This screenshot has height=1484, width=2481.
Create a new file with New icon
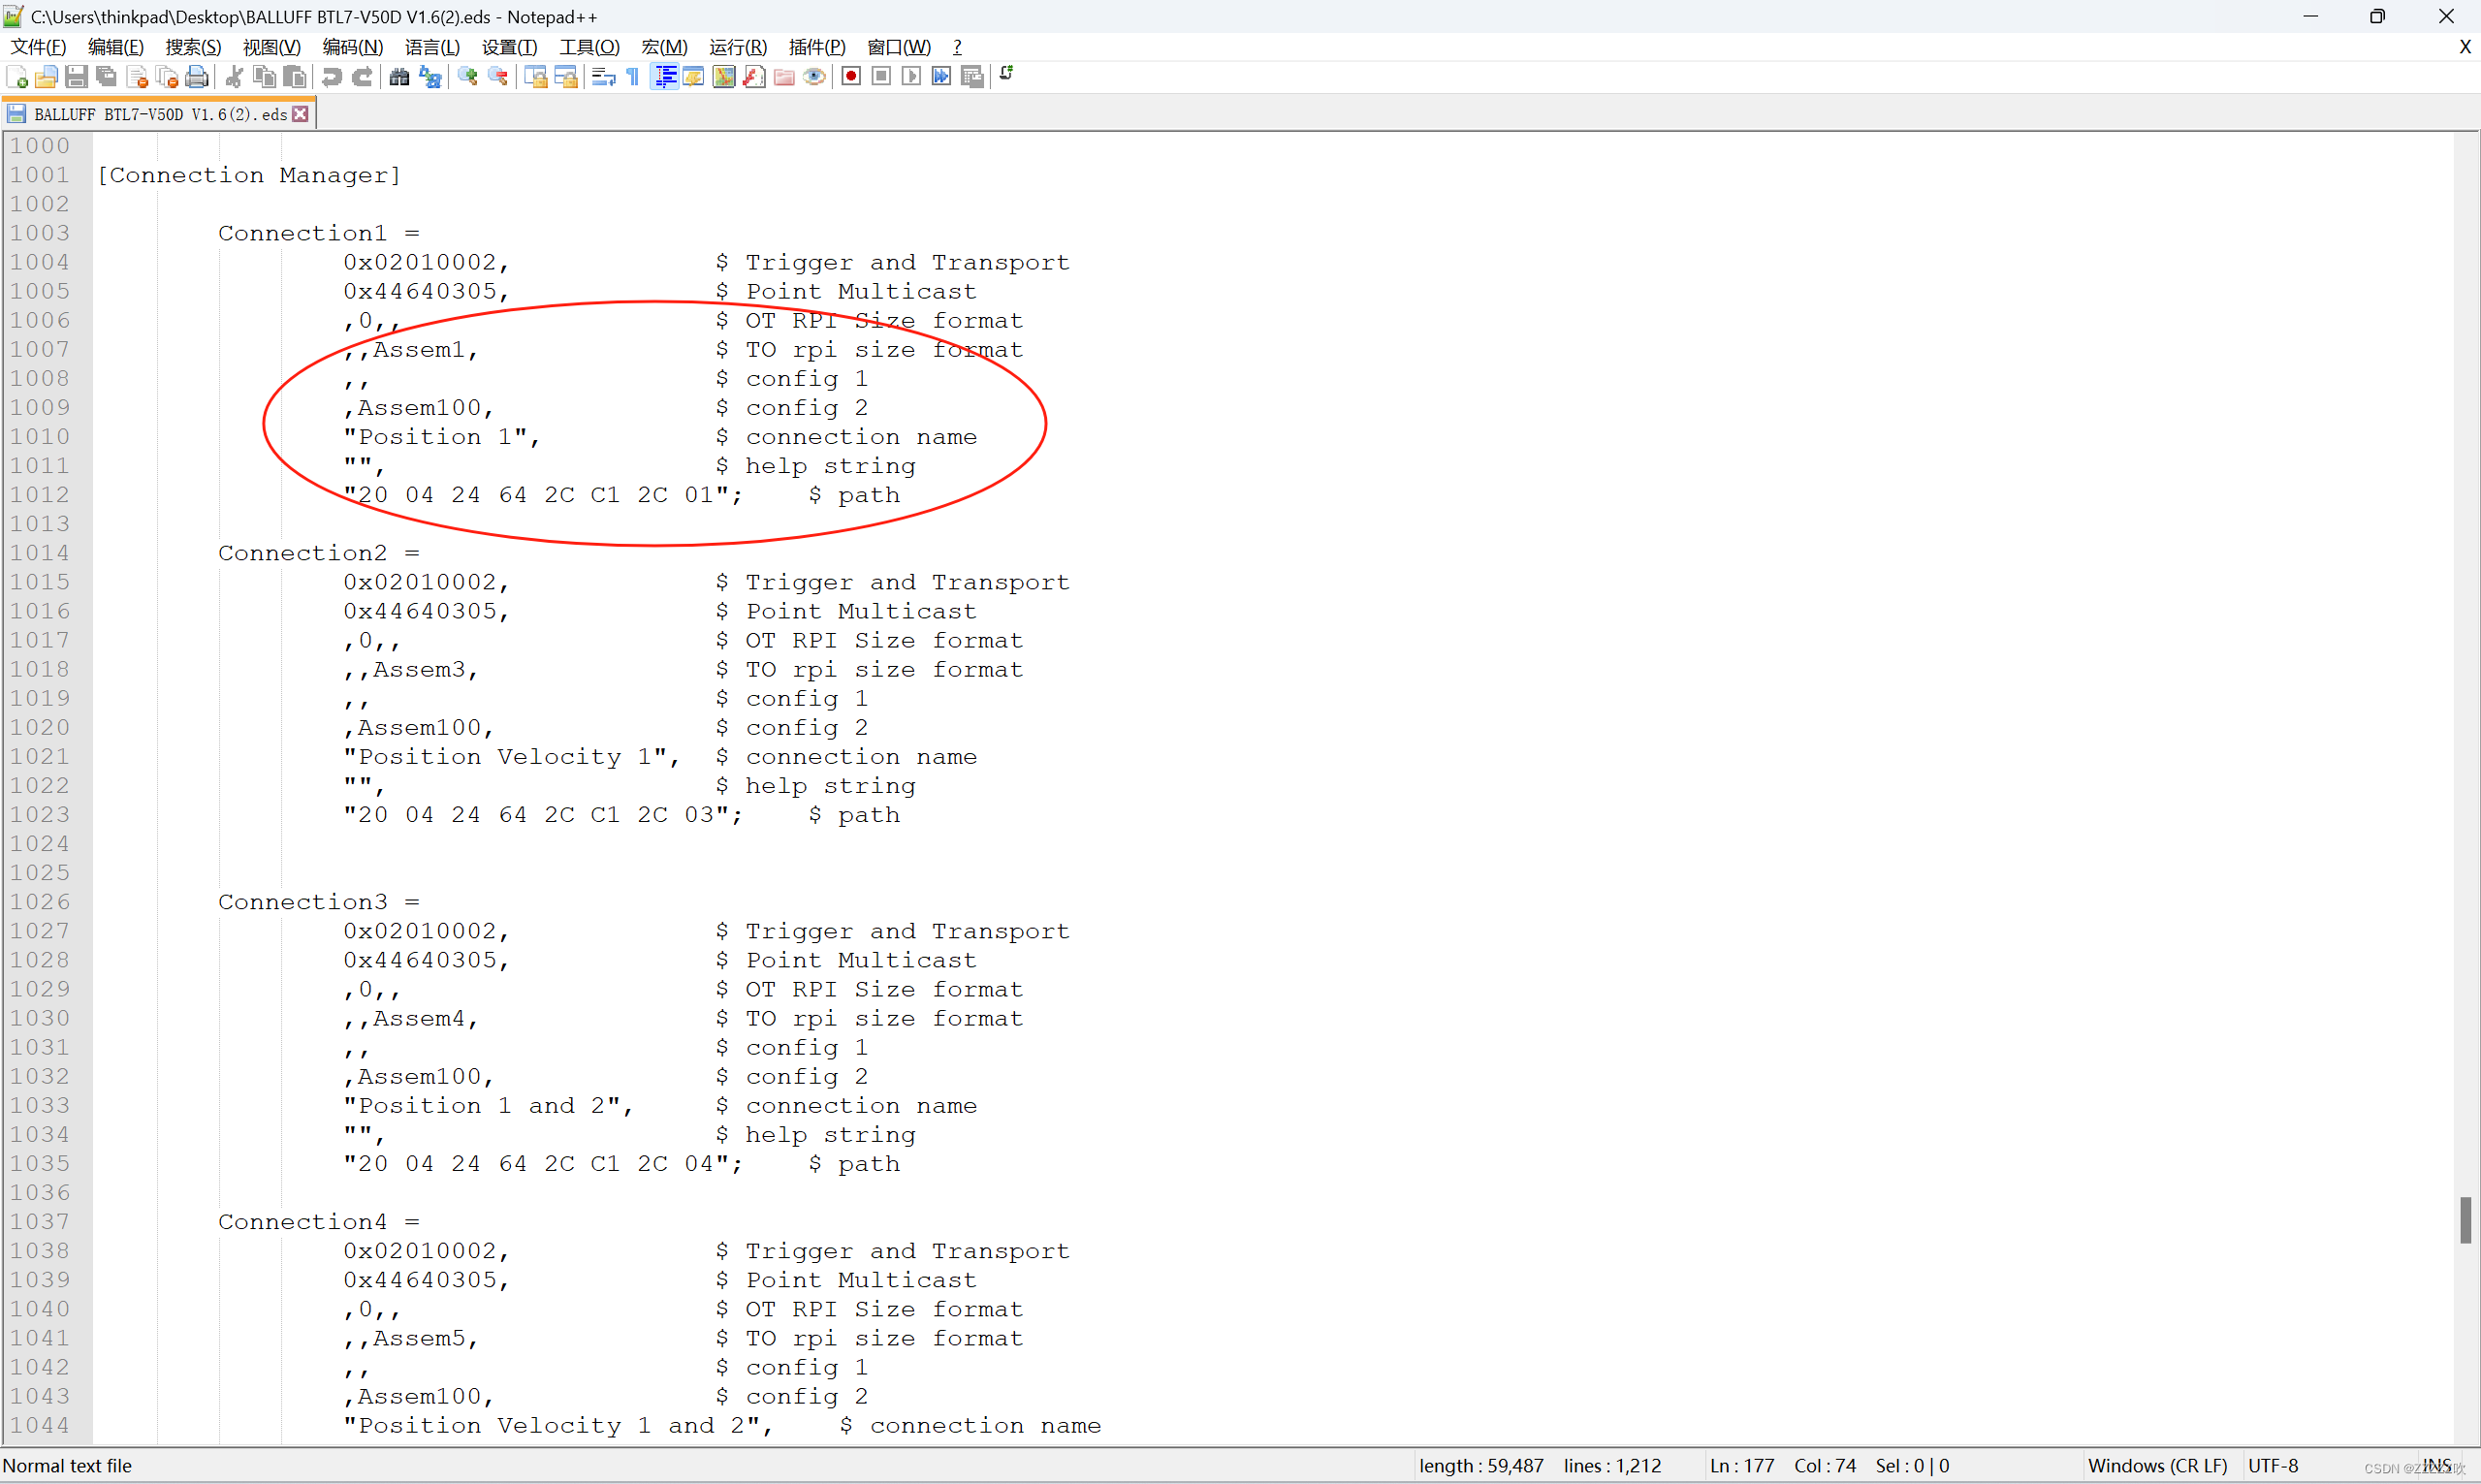[x=17, y=77]
